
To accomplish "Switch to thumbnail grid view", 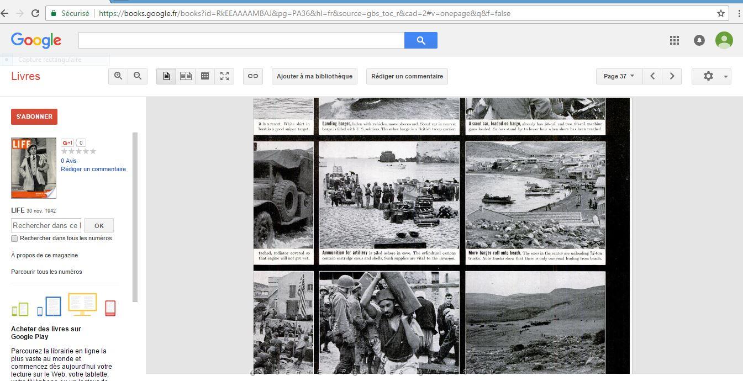I will (205, 76).
